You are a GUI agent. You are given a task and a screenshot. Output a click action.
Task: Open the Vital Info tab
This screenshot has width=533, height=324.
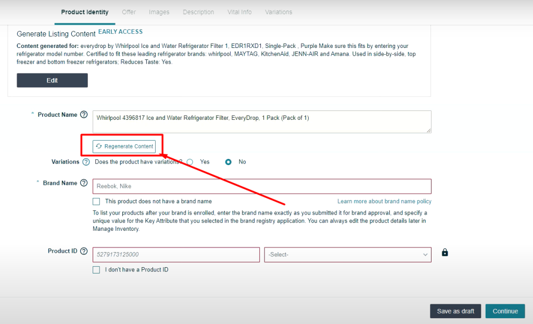[x=239, y=12]
